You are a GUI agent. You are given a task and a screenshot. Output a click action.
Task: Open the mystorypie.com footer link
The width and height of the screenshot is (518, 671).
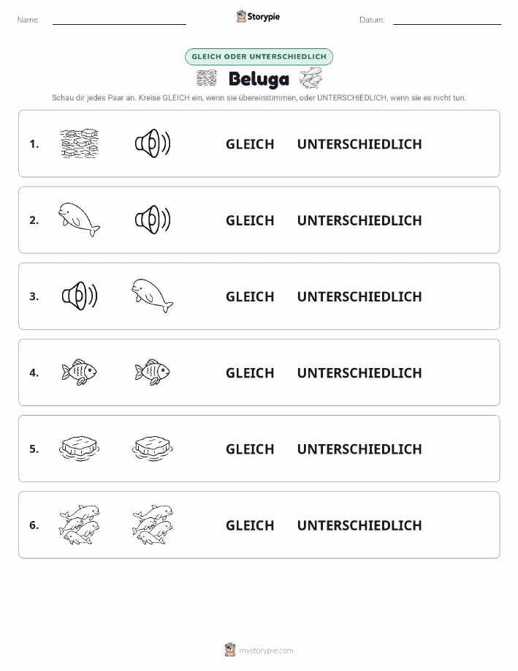(x=259, y=650)
